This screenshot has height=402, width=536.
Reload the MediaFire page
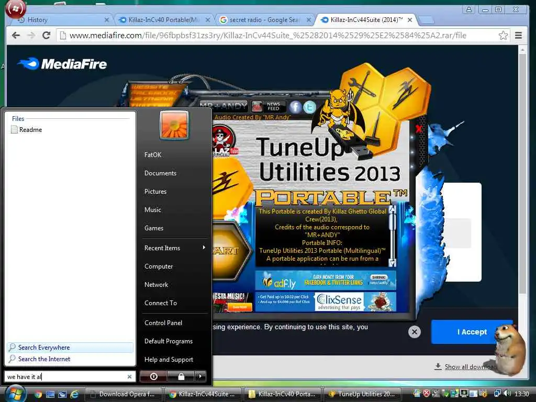[x=46, y=35]
